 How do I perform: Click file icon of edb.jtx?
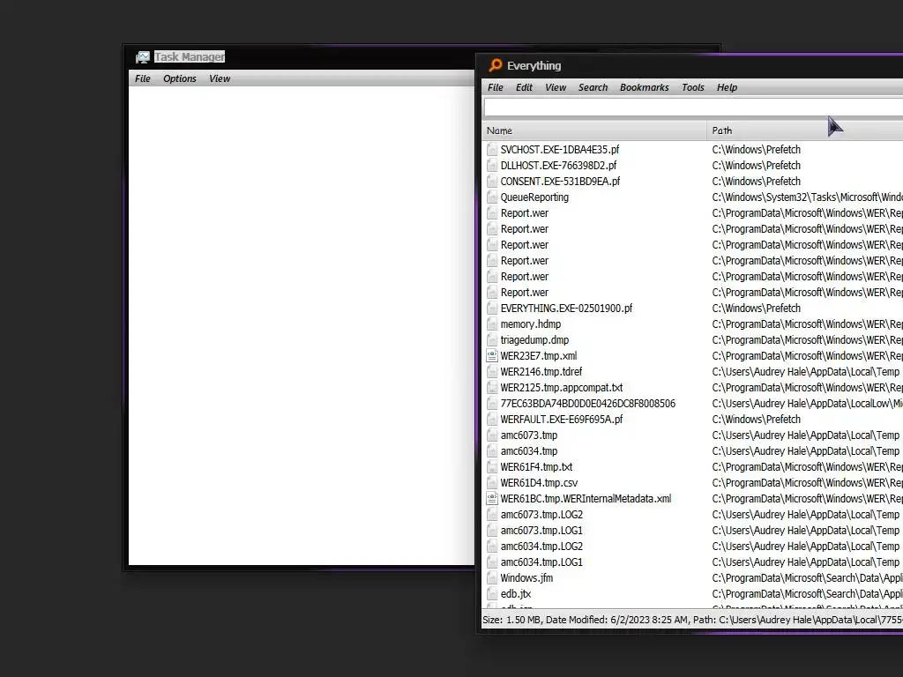pos(492,594)
